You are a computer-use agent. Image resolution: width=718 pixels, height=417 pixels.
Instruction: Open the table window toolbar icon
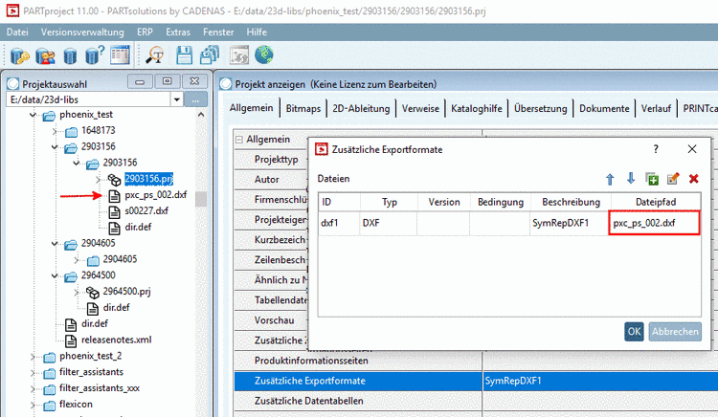[120, 55]
